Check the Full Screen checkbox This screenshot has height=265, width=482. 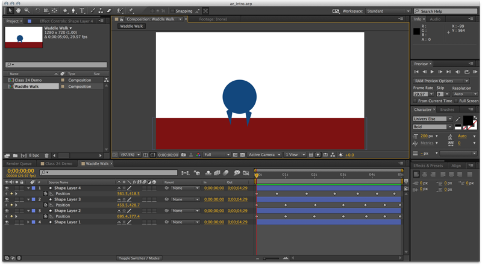pos(456,101)
